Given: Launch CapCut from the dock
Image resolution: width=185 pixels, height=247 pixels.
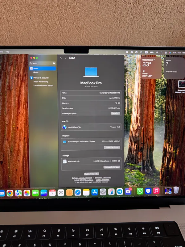Looking at the screenshot, I should [61, 193].
